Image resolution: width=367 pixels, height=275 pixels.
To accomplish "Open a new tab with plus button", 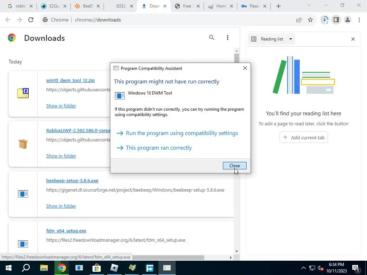I will pyautogui.click(x=278, y=6).
